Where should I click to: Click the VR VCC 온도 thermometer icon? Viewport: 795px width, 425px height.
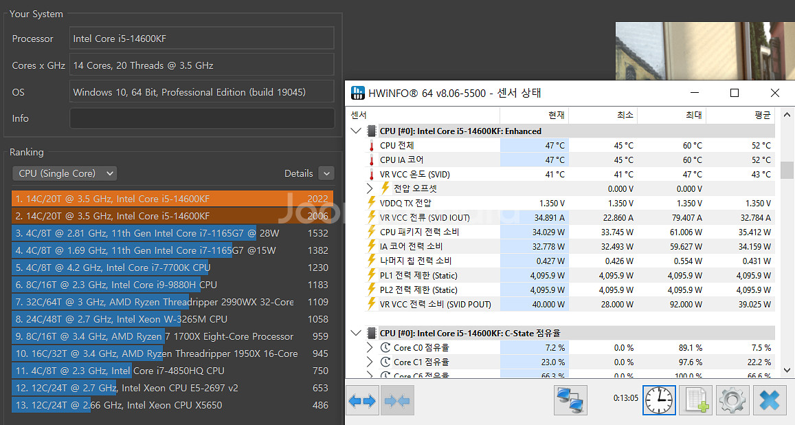pos(372,175)
